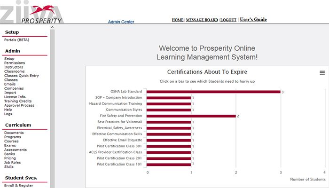Open Help in Admin menu
This screenshot has height=188, width=329.
[x=8, y=110]
